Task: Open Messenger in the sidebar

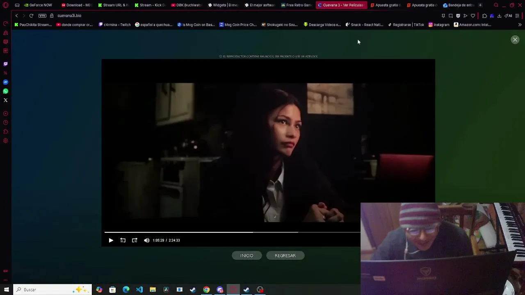Action: [x=6, y=82]
